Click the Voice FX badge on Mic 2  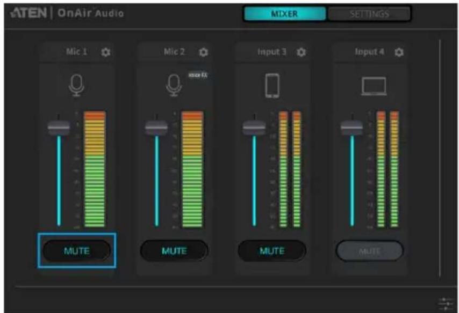pos(198,75)
